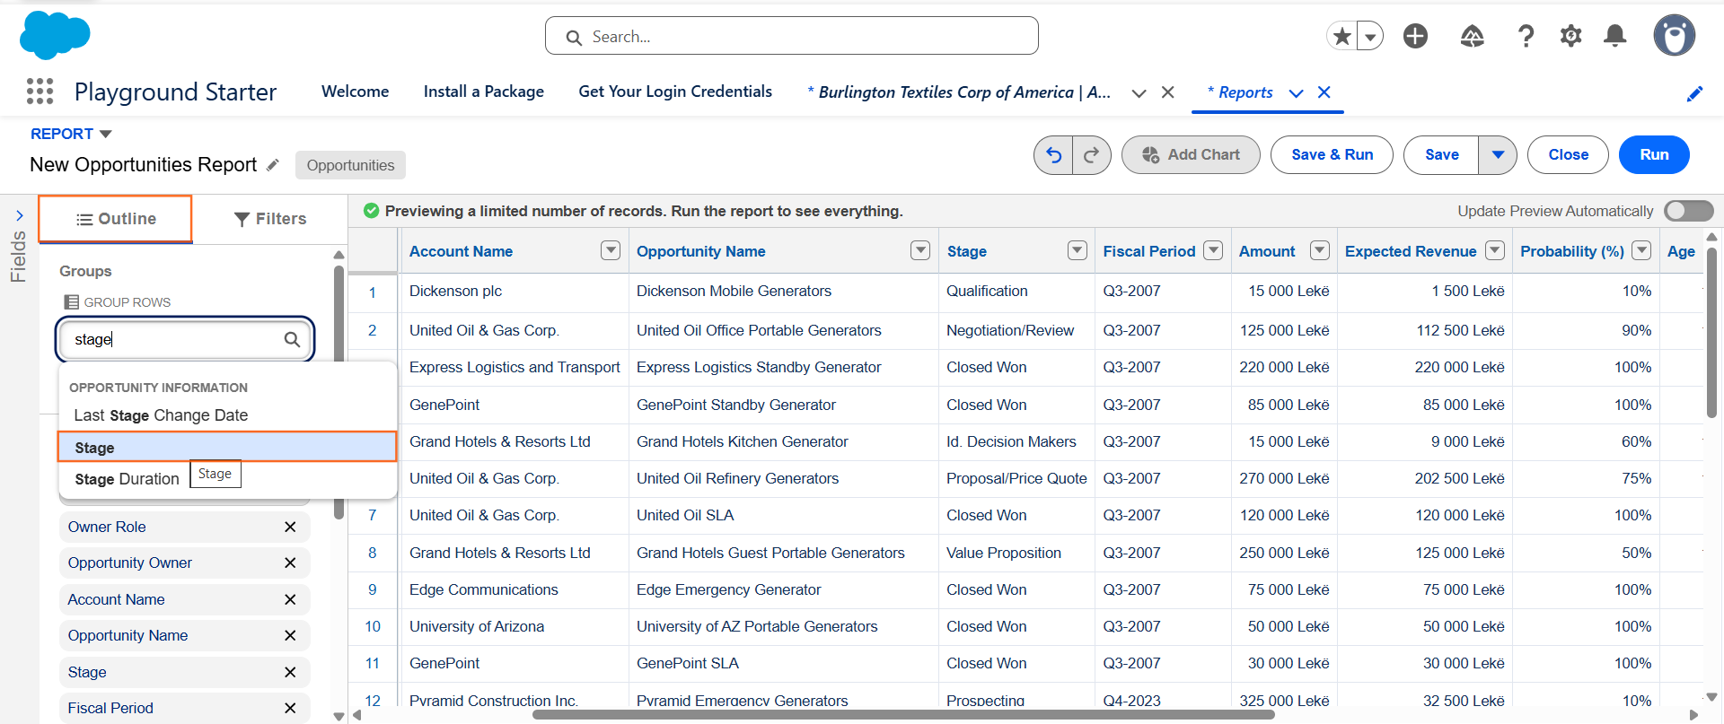
Task: Open Stage column menu
Action: click(x=1077, y=250)
